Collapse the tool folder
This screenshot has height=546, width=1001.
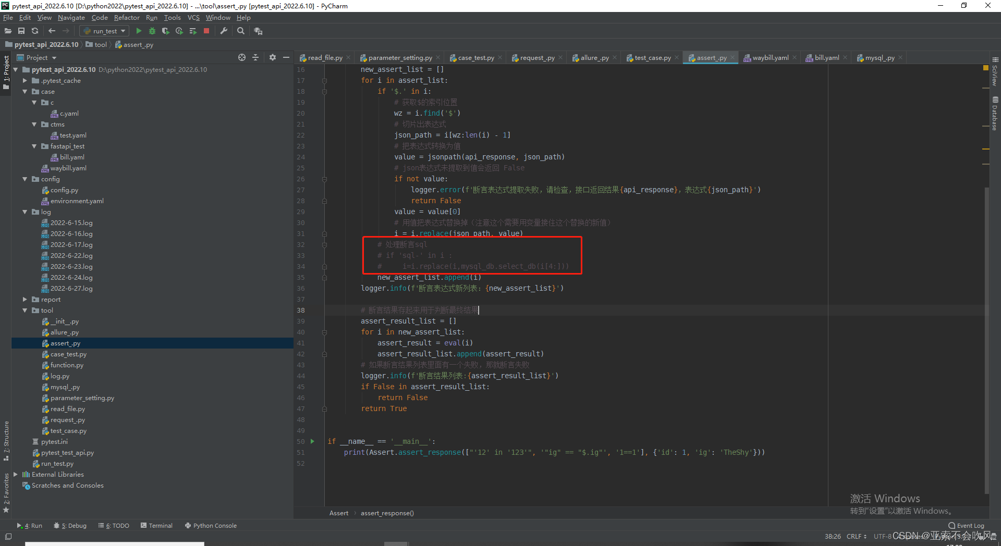[25, 311]
